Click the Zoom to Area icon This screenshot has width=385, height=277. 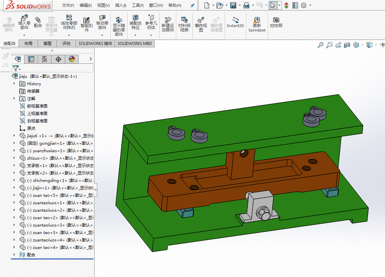(329, 45)
